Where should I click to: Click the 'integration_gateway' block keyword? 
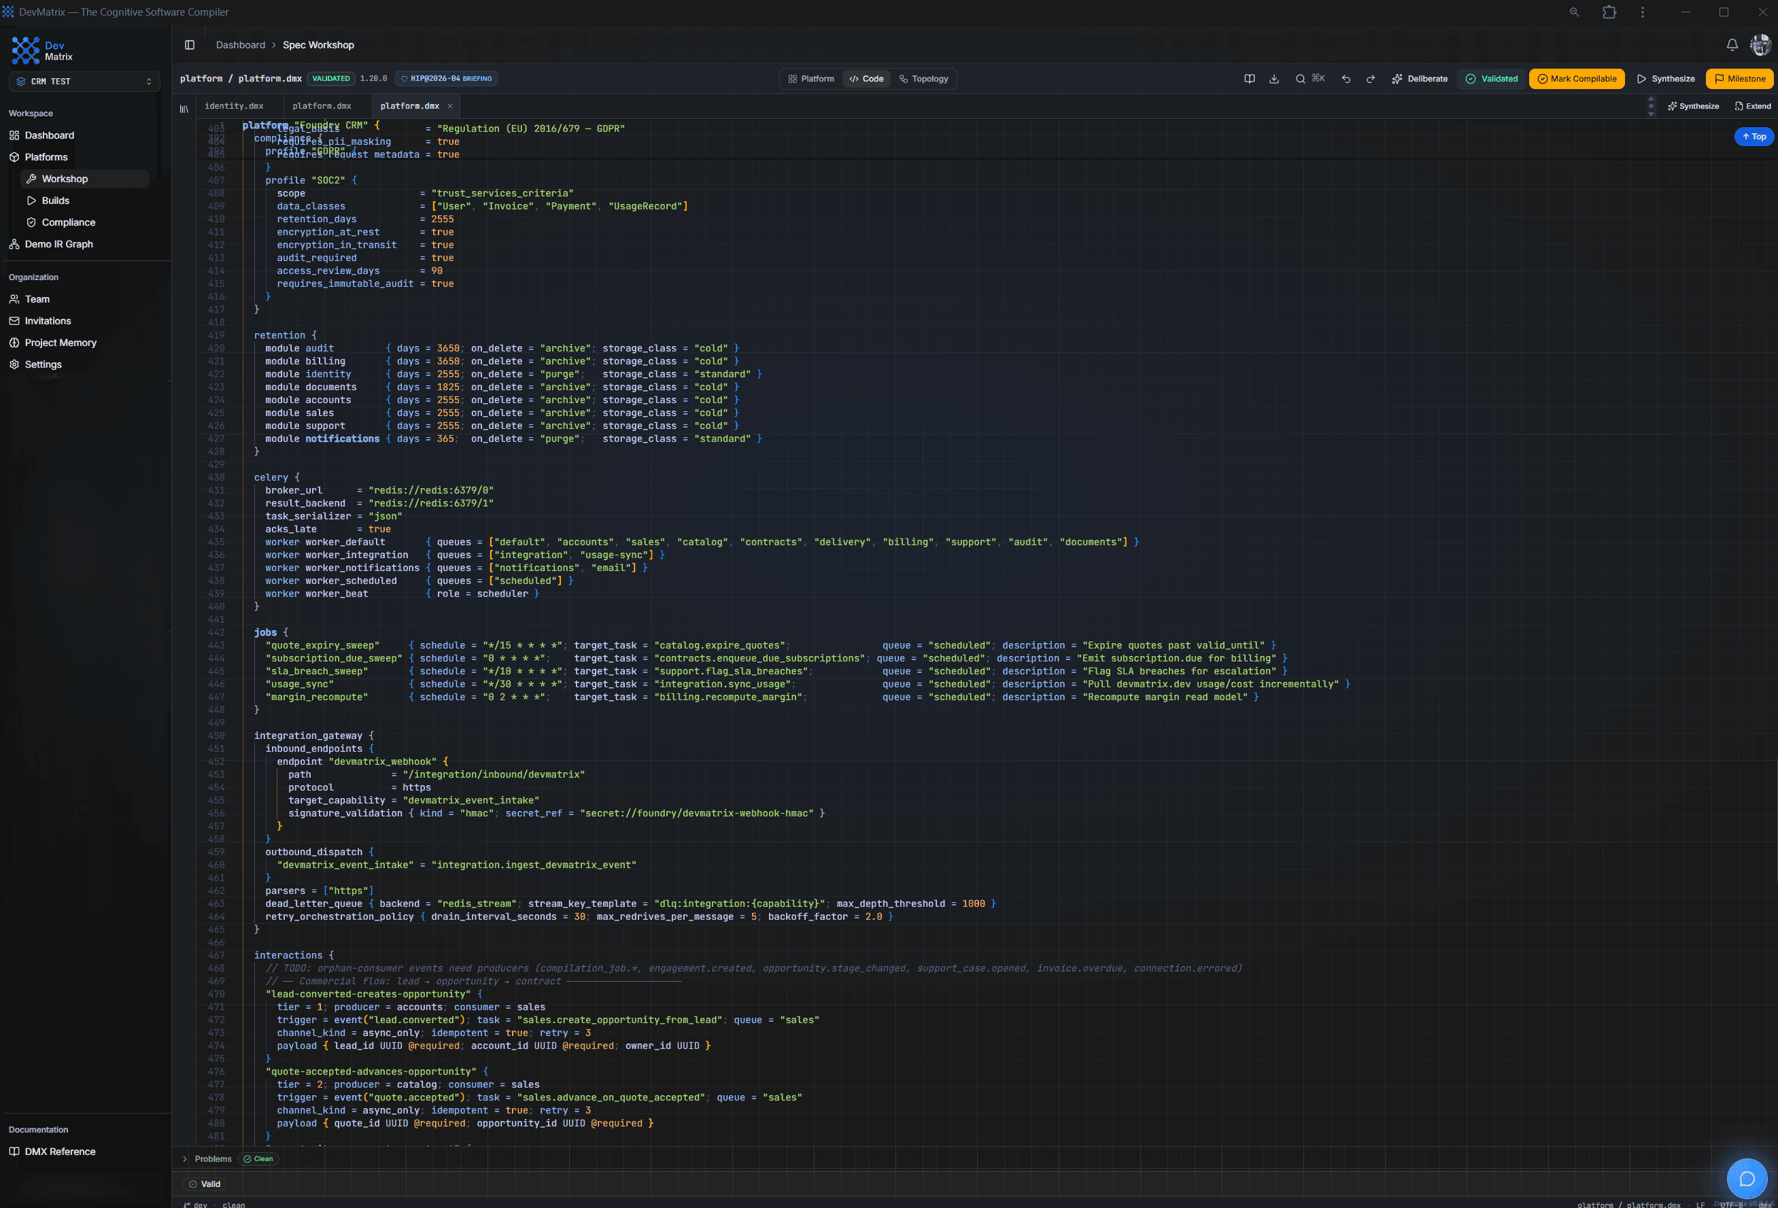308,736
